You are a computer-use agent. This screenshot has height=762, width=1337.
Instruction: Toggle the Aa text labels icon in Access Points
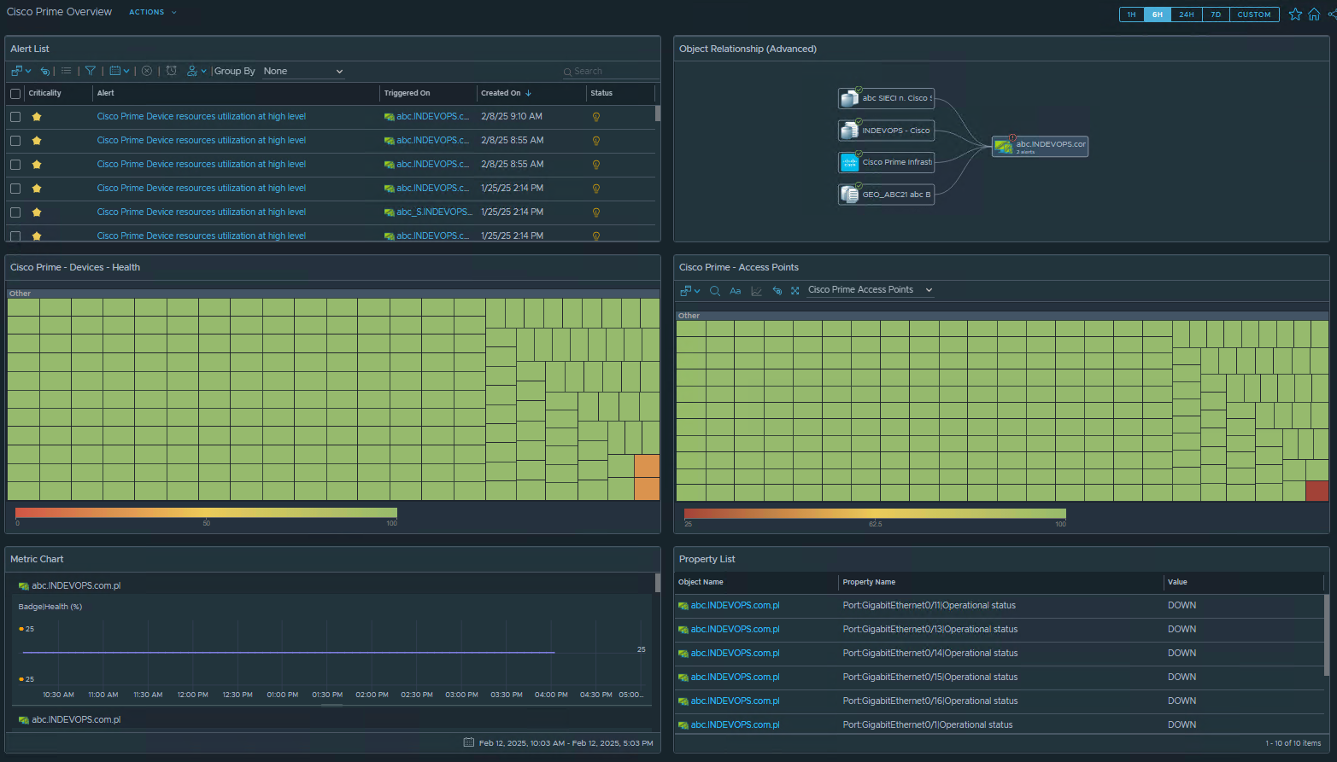(735, 290)
